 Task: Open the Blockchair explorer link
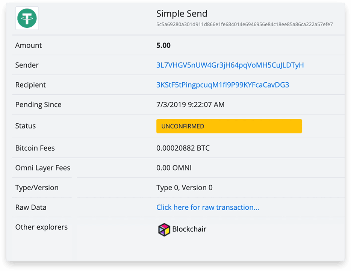pos(182,229)
